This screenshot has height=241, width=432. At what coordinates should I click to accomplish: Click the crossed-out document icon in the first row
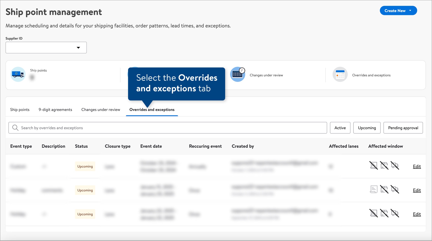pyautogui.click(x=374, y=165)
